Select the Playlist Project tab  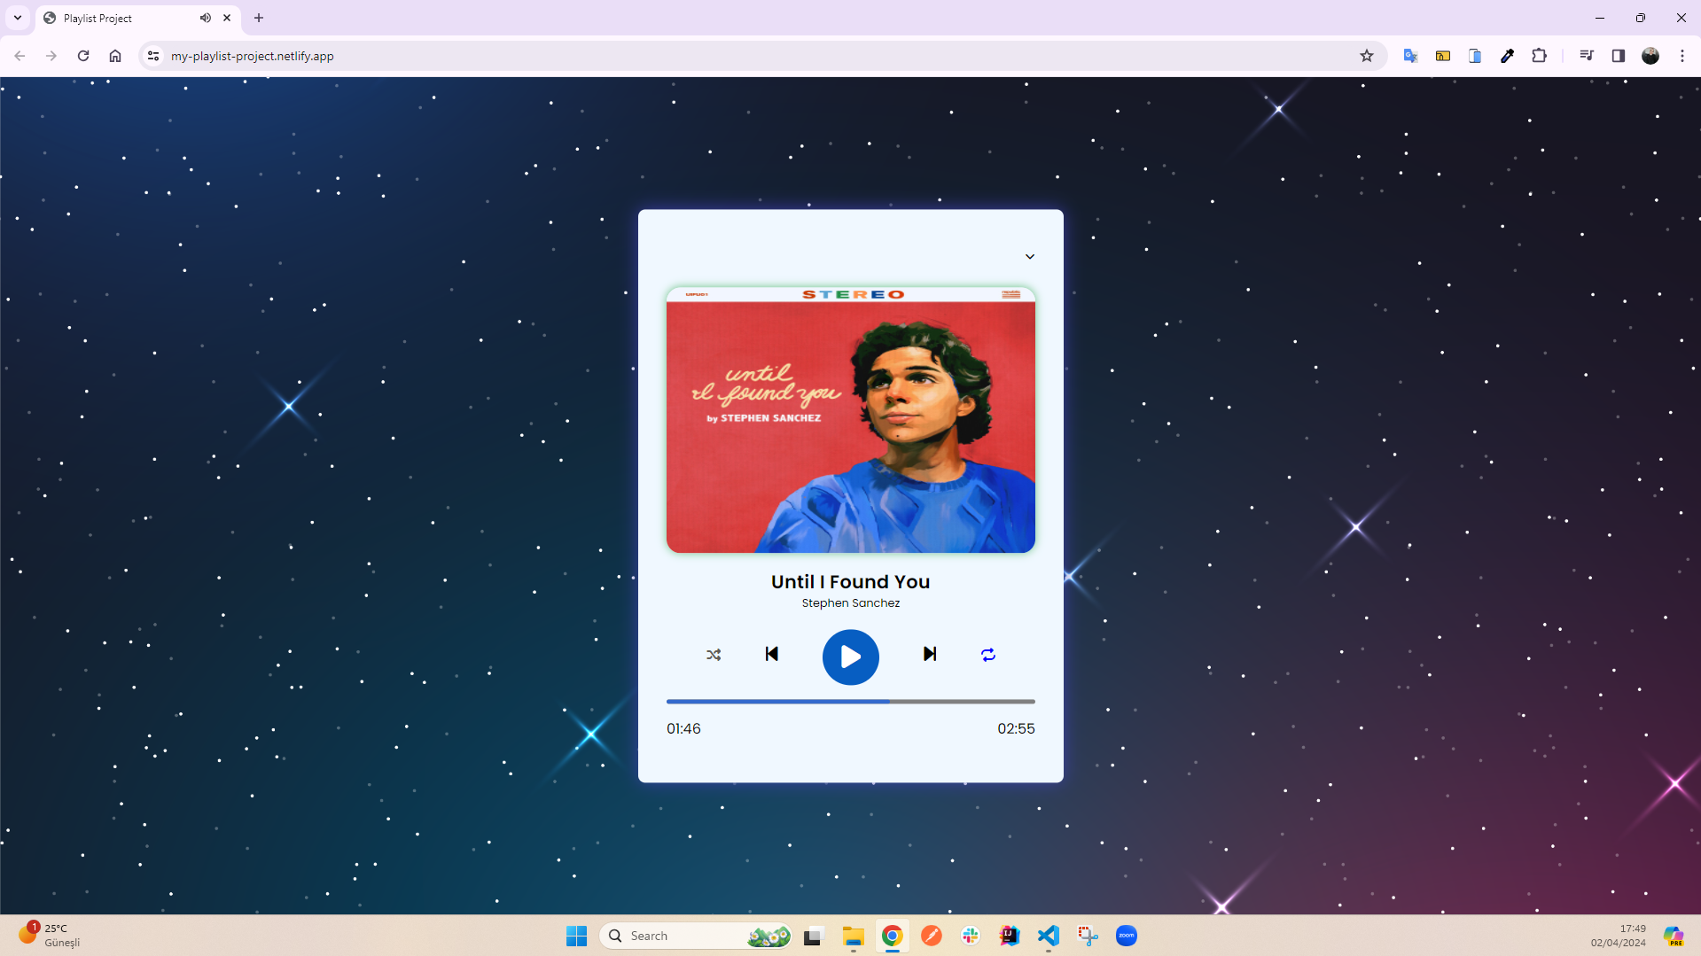137,18
